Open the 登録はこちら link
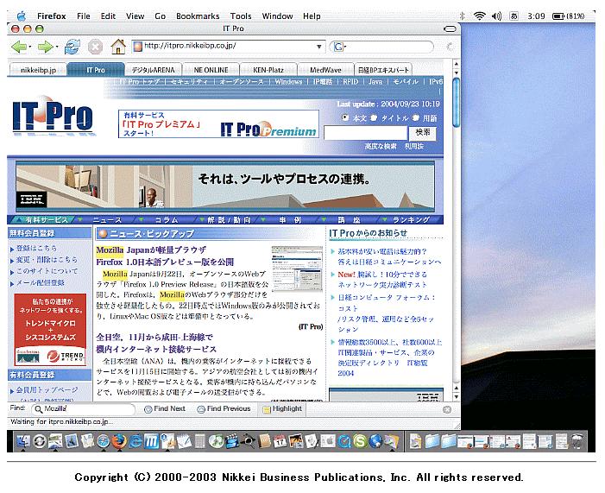 (36, 249)
